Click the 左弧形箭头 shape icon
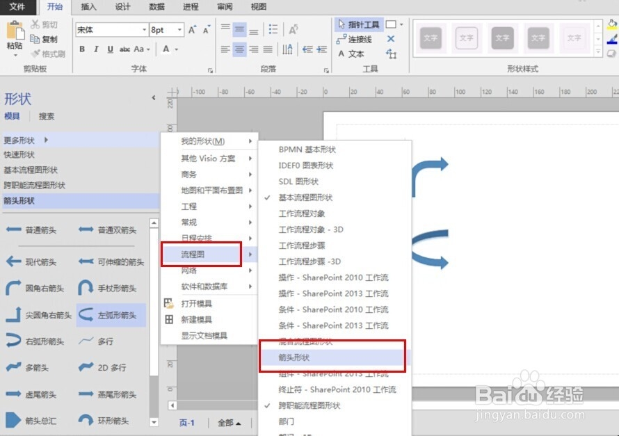The width and height of the screenshot is (619, 436). point(86,314)
